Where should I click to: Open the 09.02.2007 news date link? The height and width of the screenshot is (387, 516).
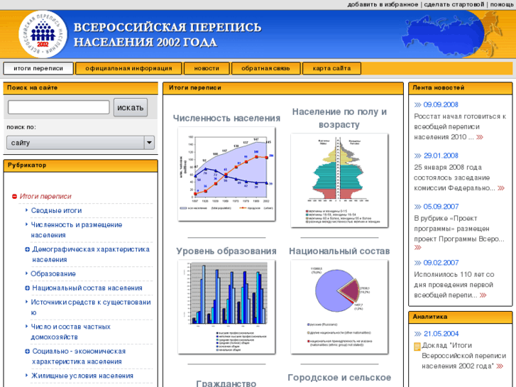pos(441,263)
